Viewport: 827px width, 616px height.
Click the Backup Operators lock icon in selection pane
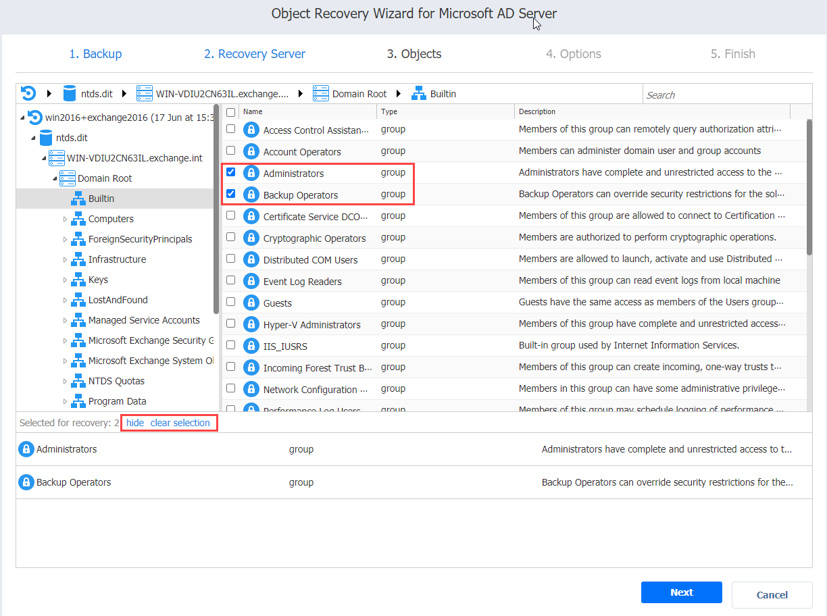26,482
